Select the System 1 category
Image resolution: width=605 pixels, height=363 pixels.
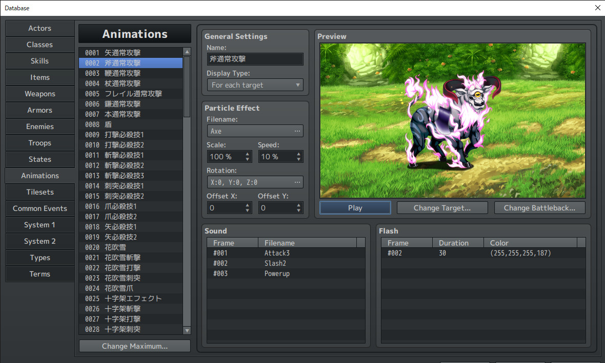(39, 225)
